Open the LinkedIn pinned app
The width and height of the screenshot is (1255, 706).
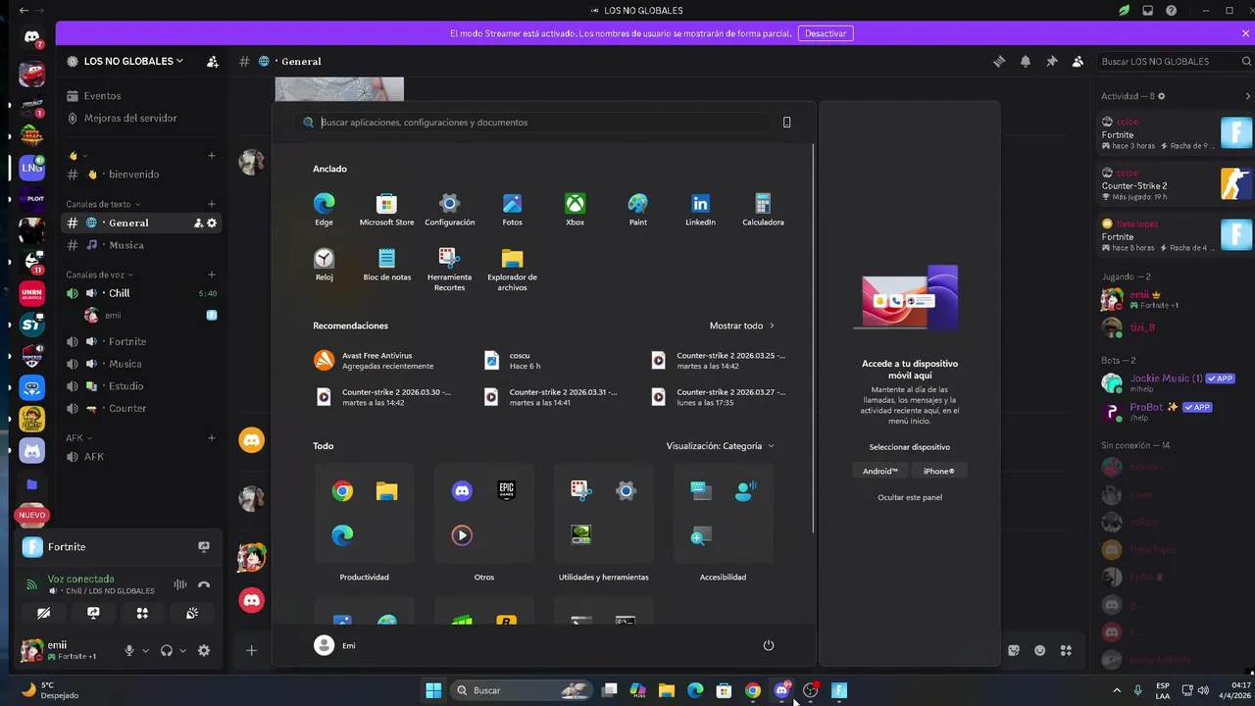point(700,209)
